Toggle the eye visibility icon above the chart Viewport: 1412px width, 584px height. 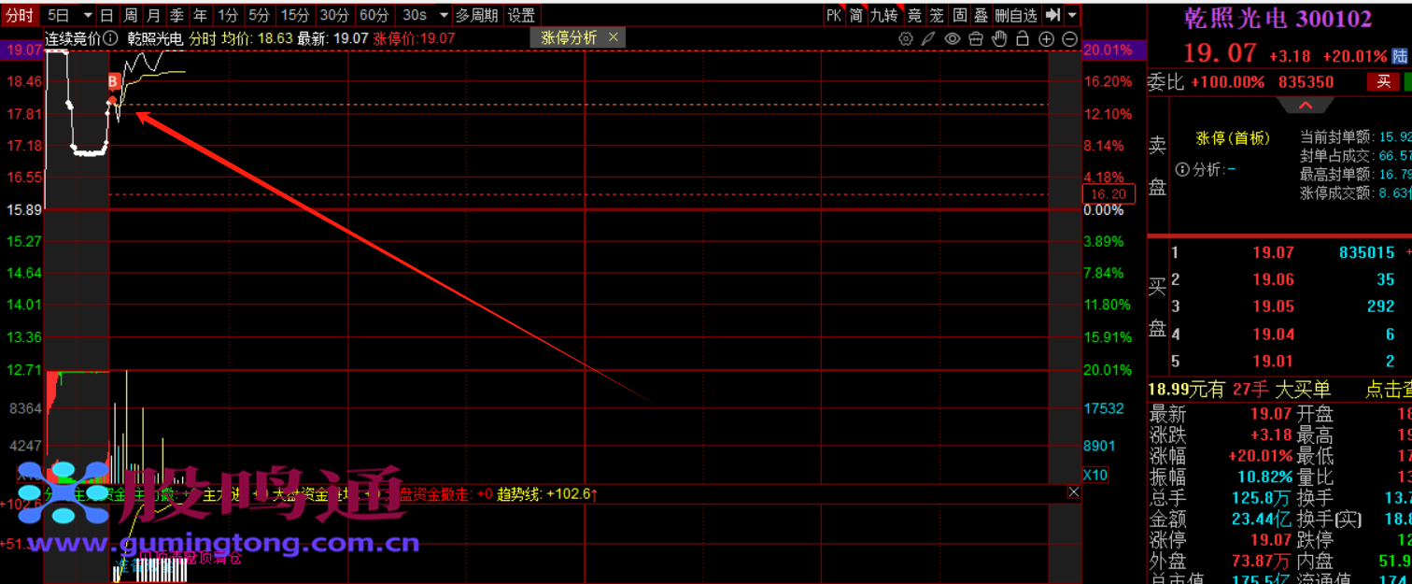952,39
